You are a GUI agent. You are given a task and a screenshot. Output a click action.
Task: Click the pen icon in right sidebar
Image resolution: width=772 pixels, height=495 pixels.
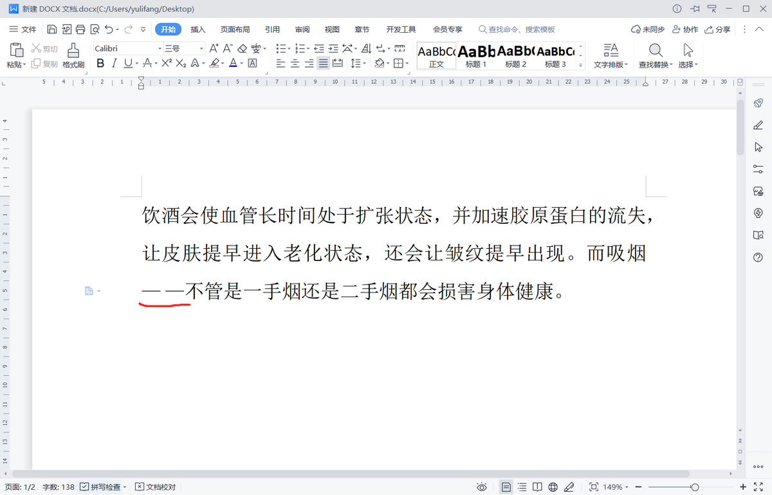coord(758,125)
